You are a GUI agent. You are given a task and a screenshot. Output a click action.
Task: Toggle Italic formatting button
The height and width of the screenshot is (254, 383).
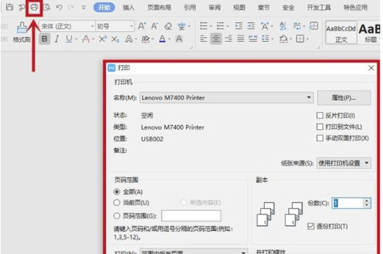[x=56, y=39]
